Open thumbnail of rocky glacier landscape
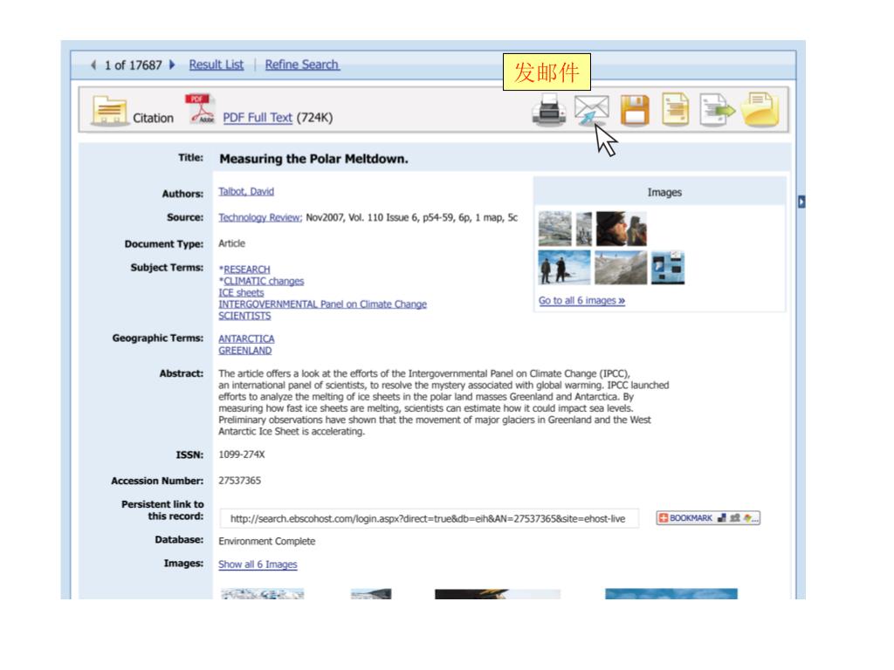This screenshot has width=894, height=670. (x=621, y=268)
